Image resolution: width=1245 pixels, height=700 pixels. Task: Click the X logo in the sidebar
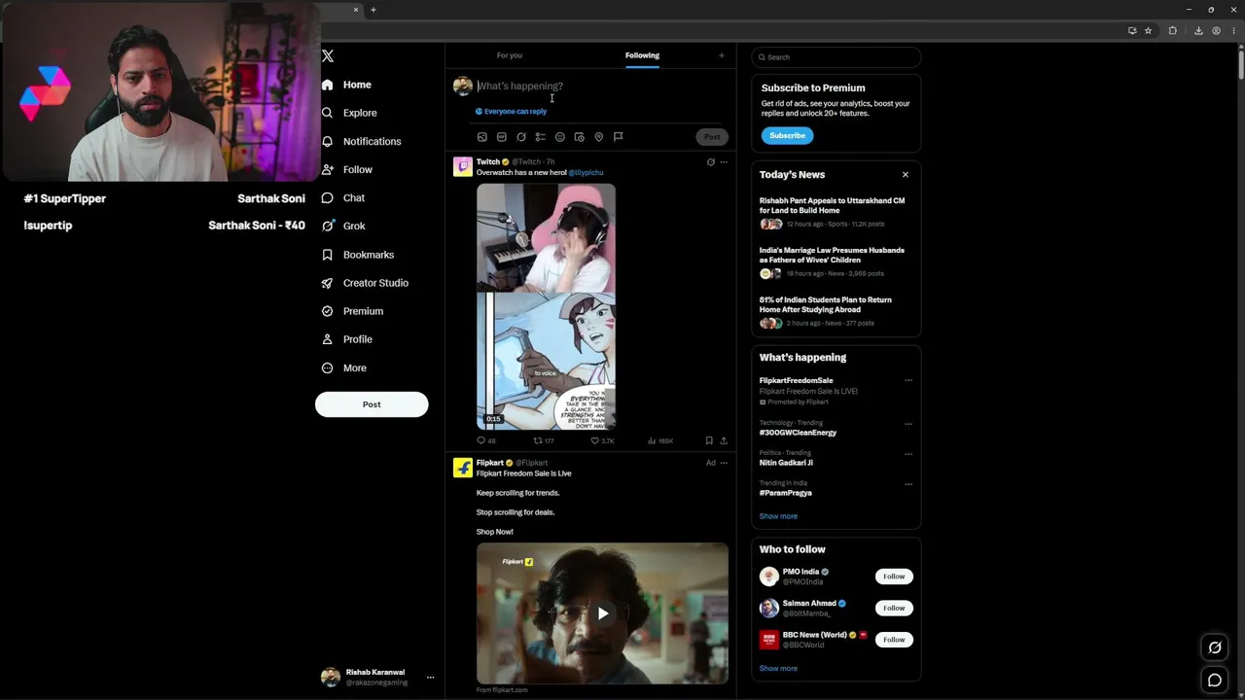point(328,56)
